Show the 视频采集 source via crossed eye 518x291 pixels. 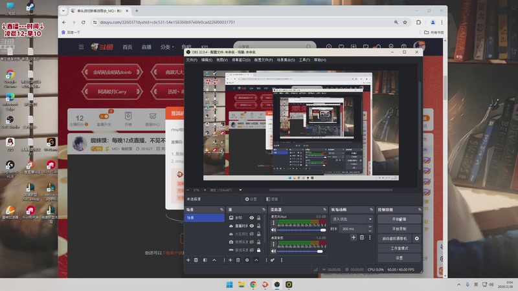click(251, 242)
